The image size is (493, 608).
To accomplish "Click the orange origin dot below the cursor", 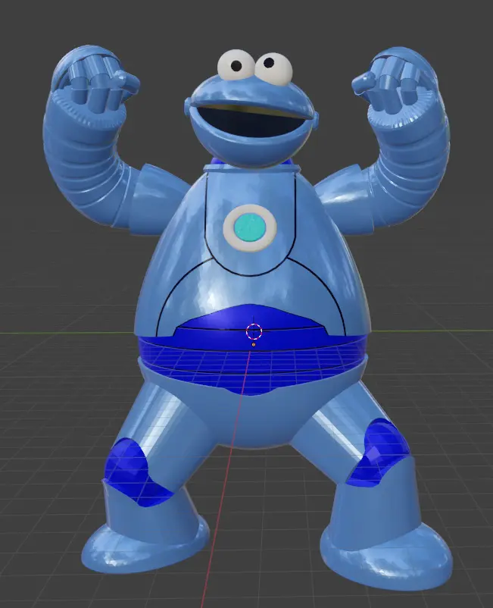I will pos(254,344).
